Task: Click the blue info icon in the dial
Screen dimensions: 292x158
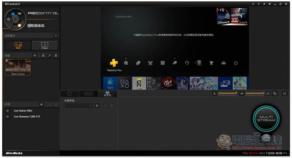Action: tap(13, 14)
